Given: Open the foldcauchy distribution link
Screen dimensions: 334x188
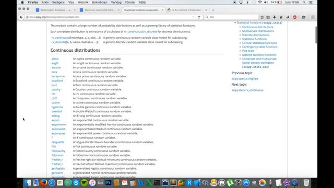Looking at the screenshot, I should [58, 151].
